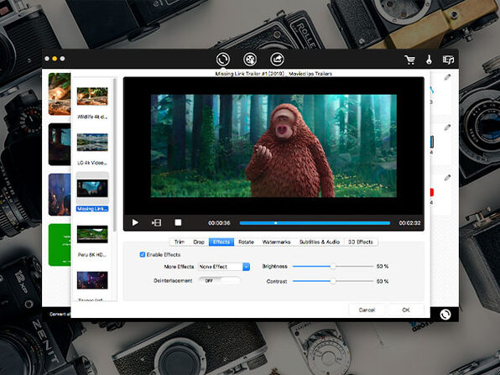This screenshot has width=500, height=375.
Task: Start conversion with round button bottom right
Action: click(445, 315)
